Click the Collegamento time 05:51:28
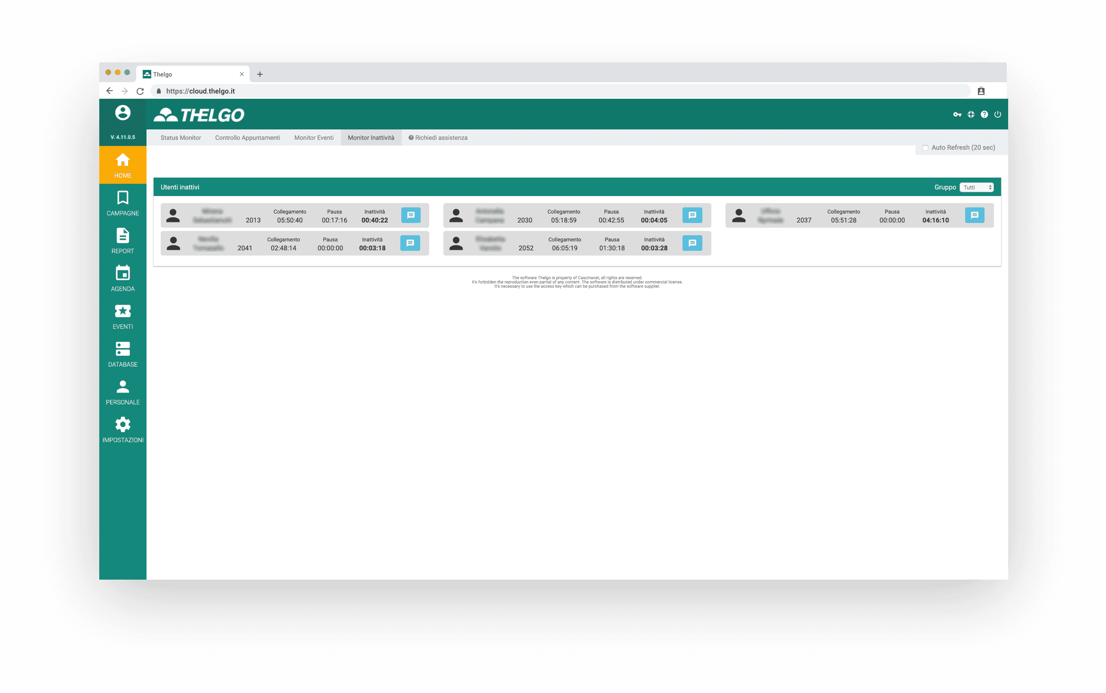Image resolution: width=1106 pixels, height=693 pixels. click(x=844, y=220)
